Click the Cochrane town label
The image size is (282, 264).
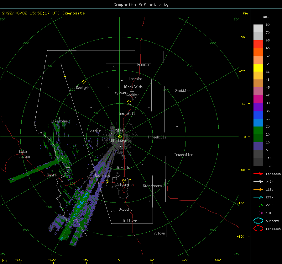[102, 175]
